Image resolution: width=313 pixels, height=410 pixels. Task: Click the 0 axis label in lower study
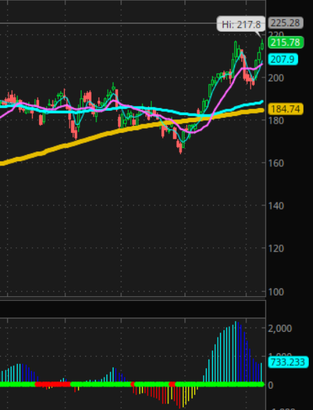point(270,385)
